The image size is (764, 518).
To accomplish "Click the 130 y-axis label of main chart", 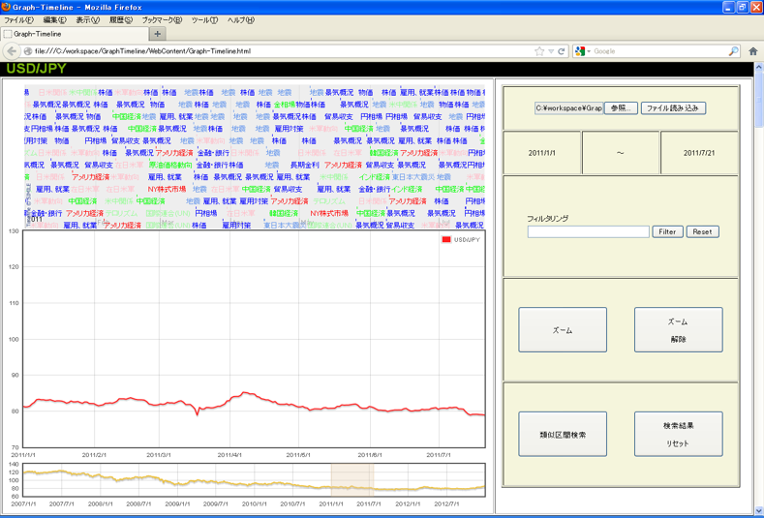I will click(14, 231).
